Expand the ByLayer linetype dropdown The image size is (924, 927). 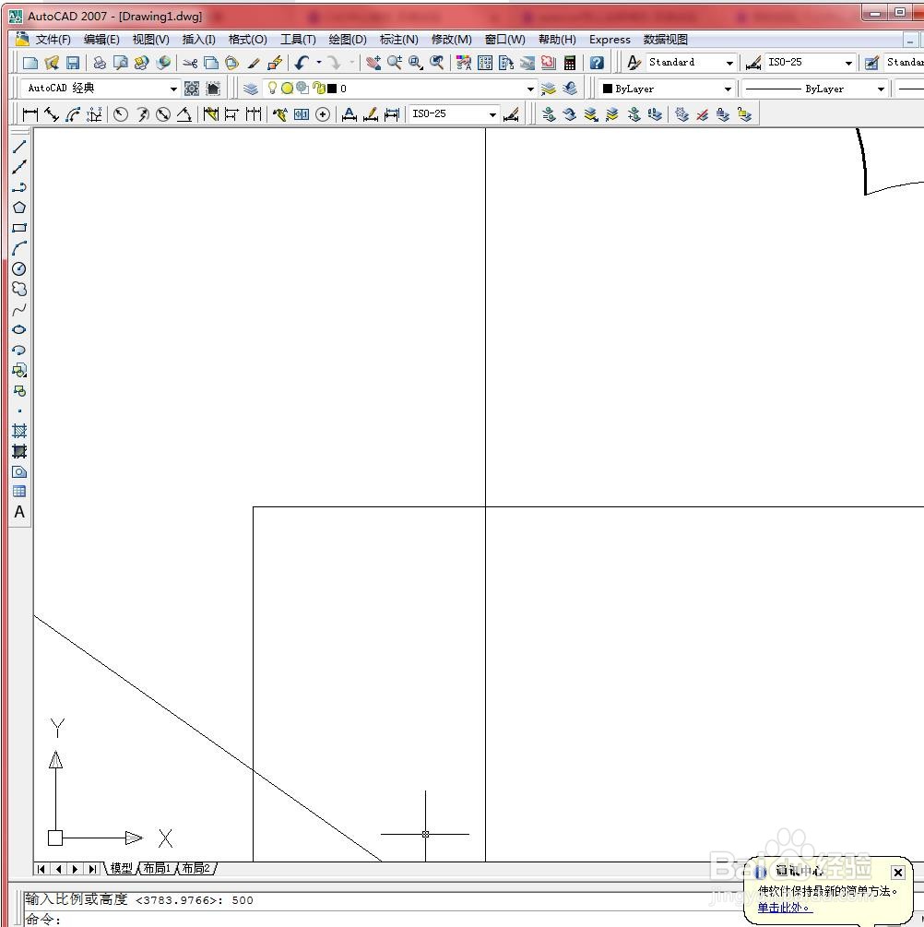(x=881, y=89)
